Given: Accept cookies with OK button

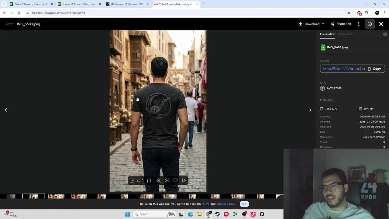Looking at the screenshot, I should pos(244,204).
